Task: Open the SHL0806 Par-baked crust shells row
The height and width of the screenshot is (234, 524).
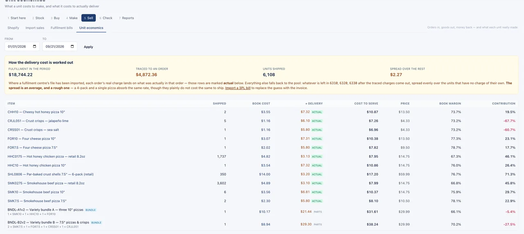Action: (x=262, y=174)
